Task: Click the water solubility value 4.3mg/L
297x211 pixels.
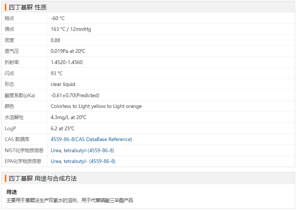Action: coord(69,117)
